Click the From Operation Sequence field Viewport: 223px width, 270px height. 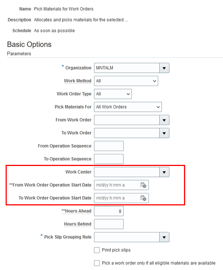109,146
